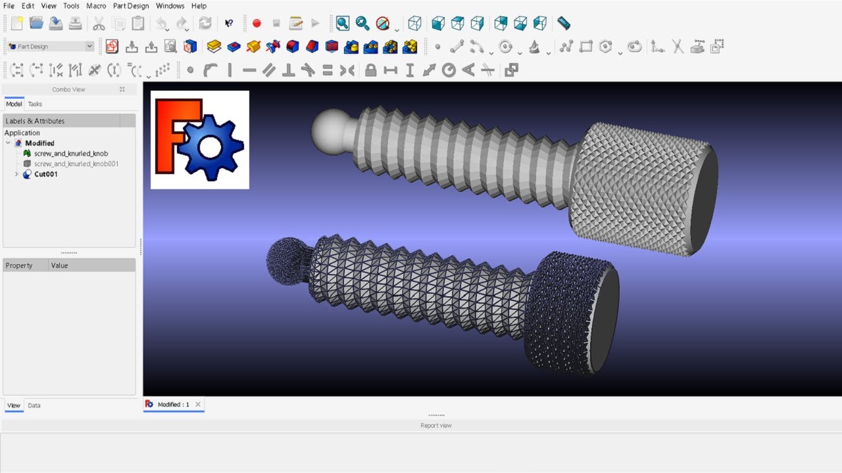
Task: Switch to the Data property tab
Action: 34,405
